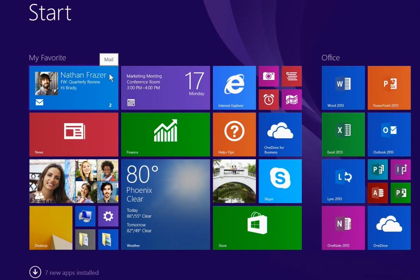The width and height of the screenshot is (420, 280).
Task: Open the Camera app tile
Action: pos(269,77)
